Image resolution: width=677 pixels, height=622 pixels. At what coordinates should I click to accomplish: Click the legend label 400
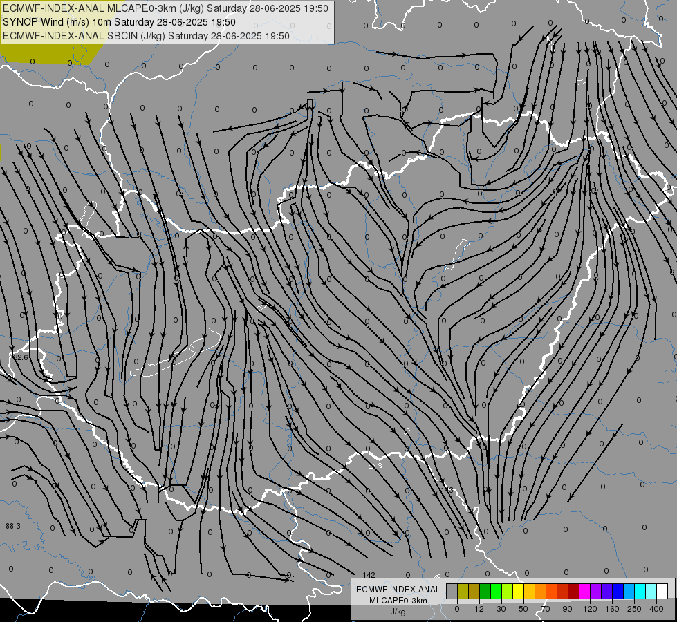[x=656, y=609]
